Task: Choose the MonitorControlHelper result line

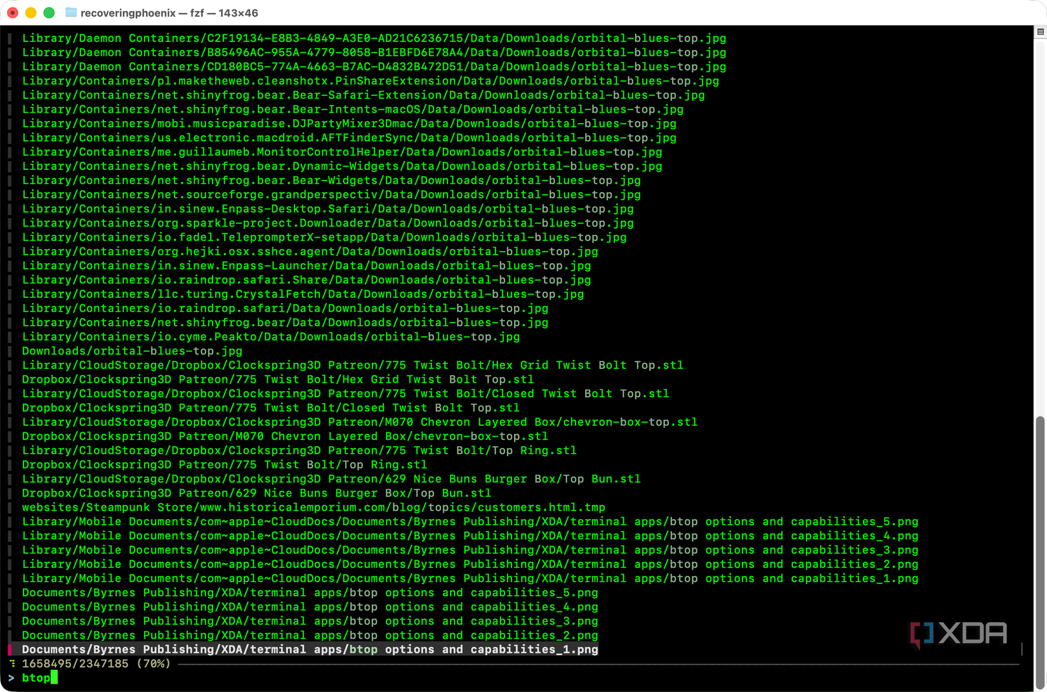Action: pos(342,152)
